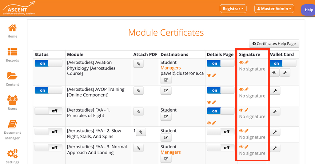Edit destinations for FAA 3 Normal Approach
This screenshot has width=315, height=164.
coord(166,159)
